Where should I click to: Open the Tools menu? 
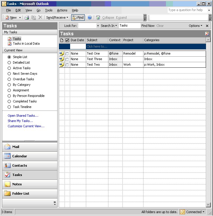49,10
